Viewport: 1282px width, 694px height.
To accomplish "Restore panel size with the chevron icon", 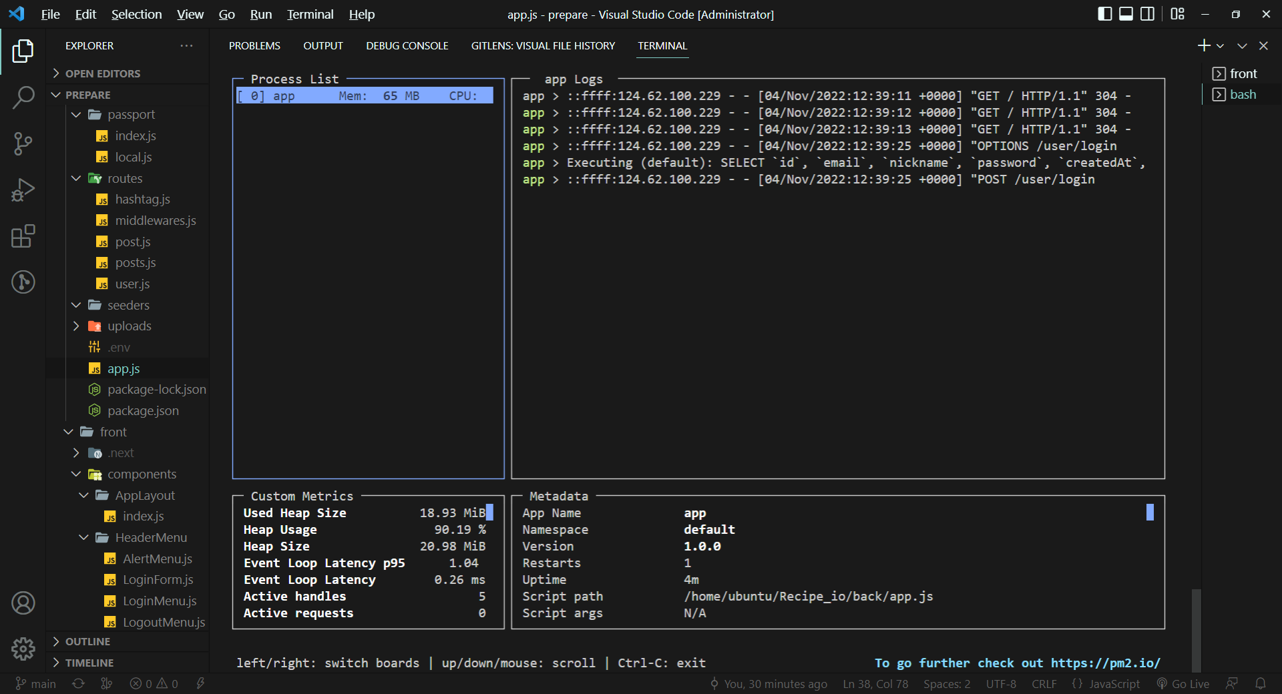I will [1242, 46].
